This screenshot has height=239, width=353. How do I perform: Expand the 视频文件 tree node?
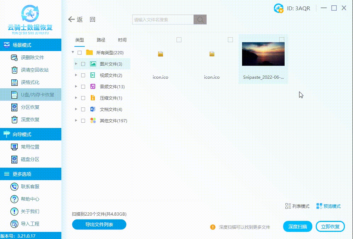[76, 75]
